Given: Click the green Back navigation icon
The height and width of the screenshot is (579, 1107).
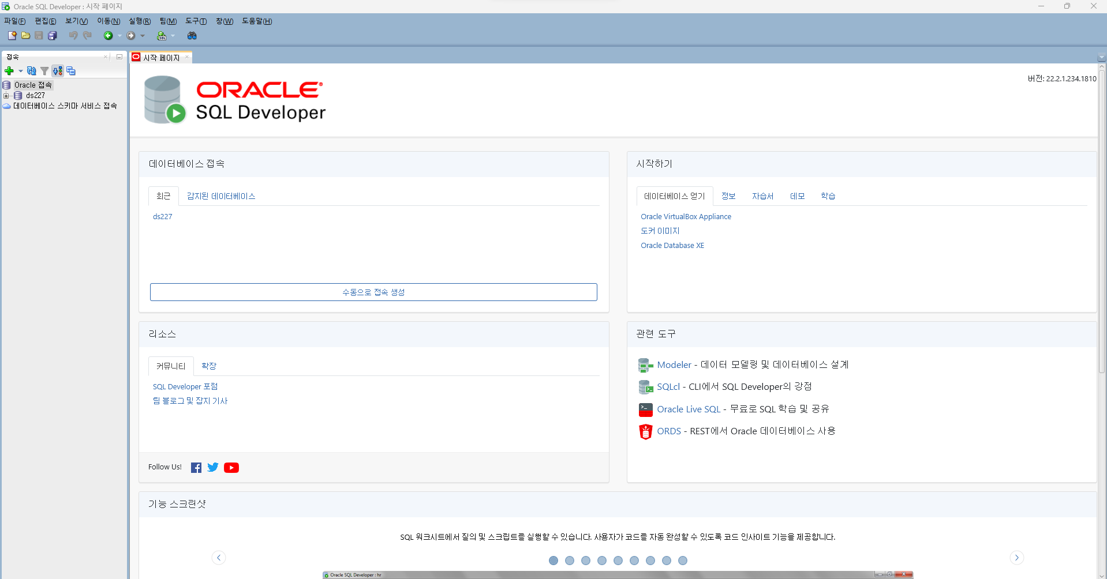Looking at the screenshot, I should click(108, 36).
